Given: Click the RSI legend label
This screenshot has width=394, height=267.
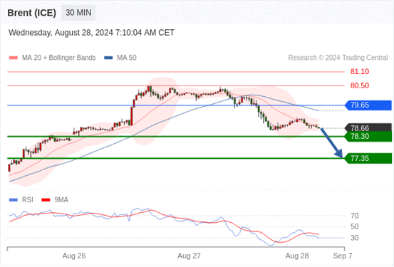Looking at the screenshot, I should [x=28, y=200].
